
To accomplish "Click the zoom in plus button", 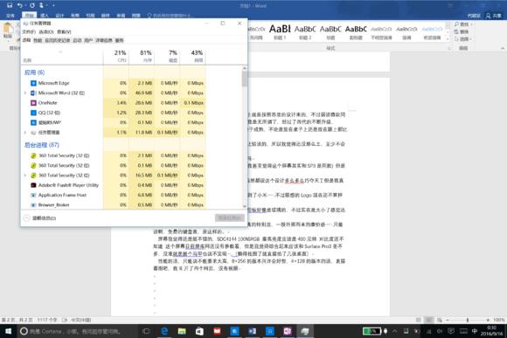I will pyautogui.click(x=488, y=320).
